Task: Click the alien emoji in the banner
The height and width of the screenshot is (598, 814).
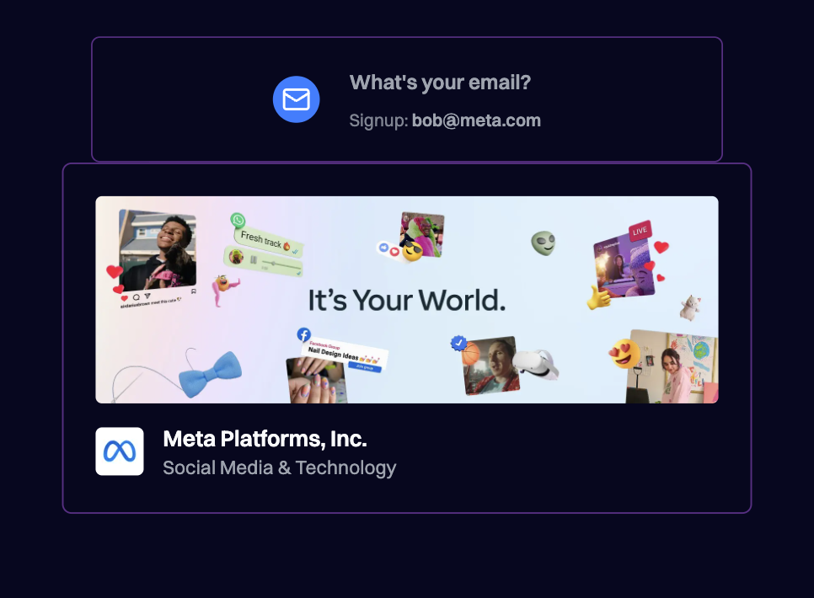Action: (x=544, y=243)
